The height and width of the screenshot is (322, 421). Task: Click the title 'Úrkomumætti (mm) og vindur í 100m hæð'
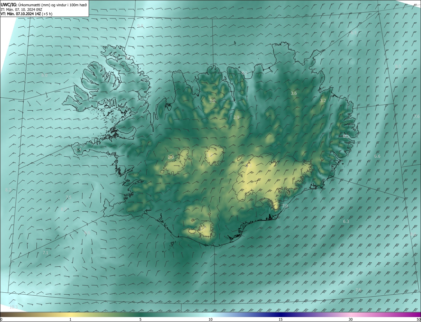53,4
